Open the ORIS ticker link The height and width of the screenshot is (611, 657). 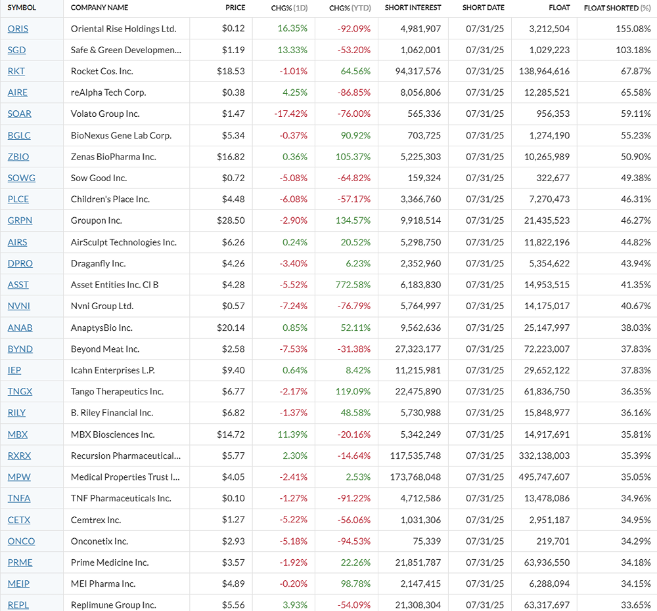[18, 29]
